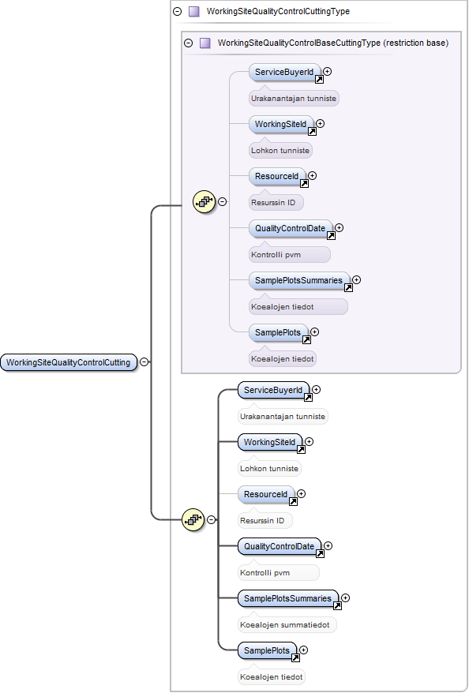Select SamplePlots element below the restriction base

(x=267, y=651)
